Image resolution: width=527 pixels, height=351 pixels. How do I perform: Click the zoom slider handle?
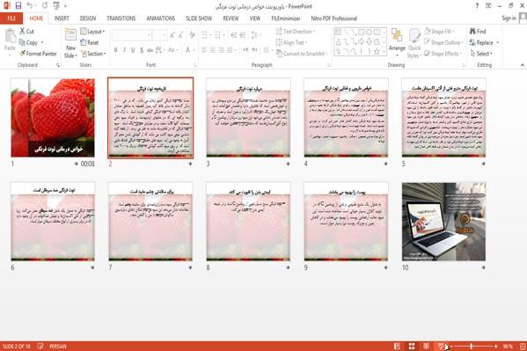pyautogui.click(x=472, y=346)
